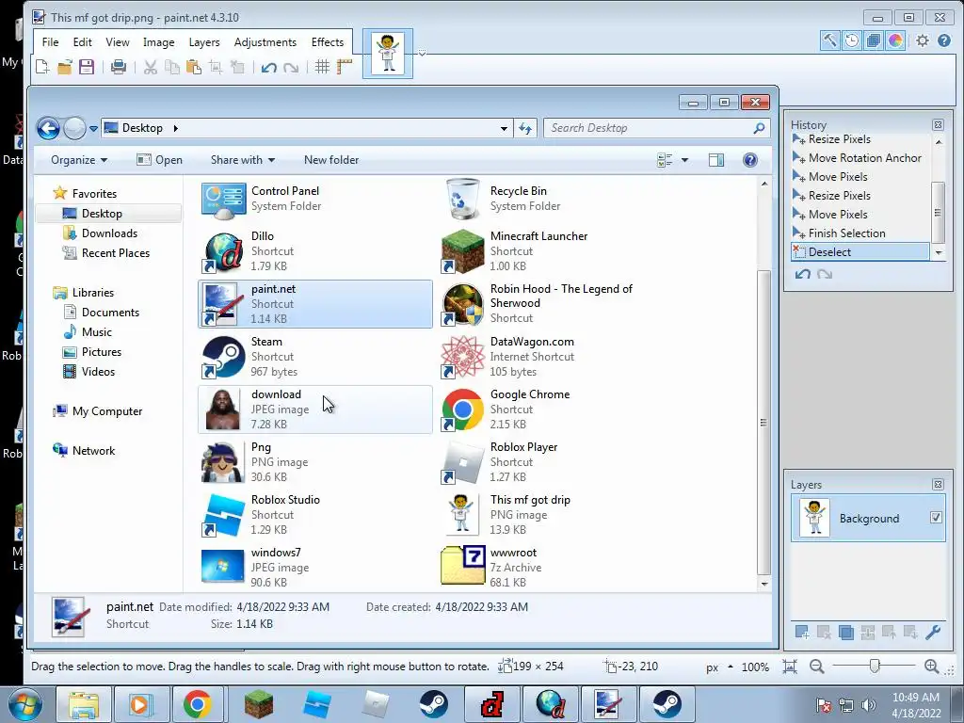Screen dimensions: 964x723
Task: Select the Roblox Studio shortcut
Action: coord(314,515)
